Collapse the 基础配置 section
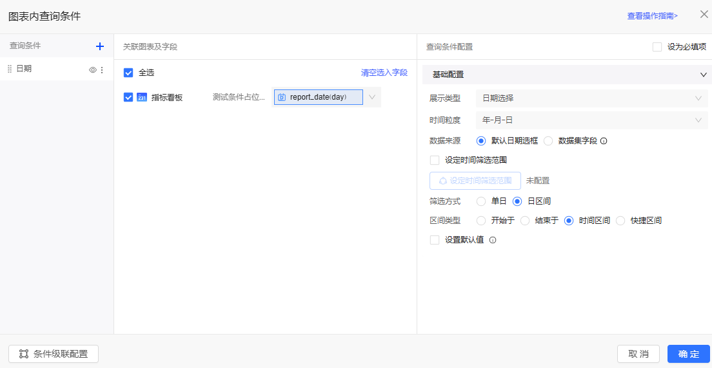Viewport: 712px width, 368px height. click(x=704, y=75)
